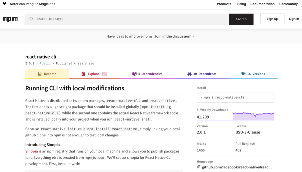Viewport: 302px width, 172px height.
Task: Open the 30 Dependents tab
Action: (202, 74)
